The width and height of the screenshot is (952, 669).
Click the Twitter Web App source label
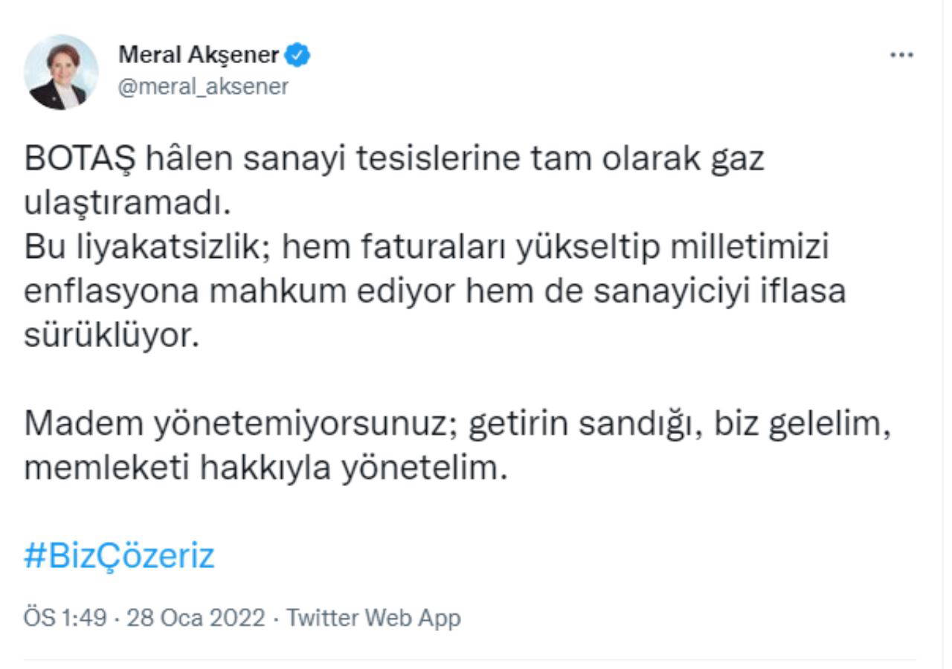373,618
